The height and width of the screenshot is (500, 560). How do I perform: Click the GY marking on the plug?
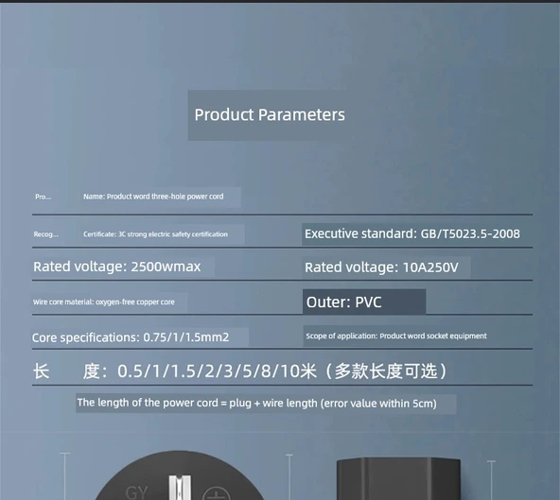[136, 492]
